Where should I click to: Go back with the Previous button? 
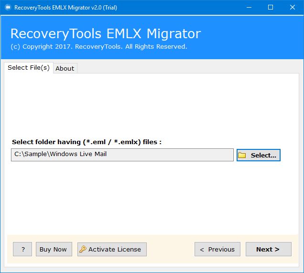coord(217,249)
